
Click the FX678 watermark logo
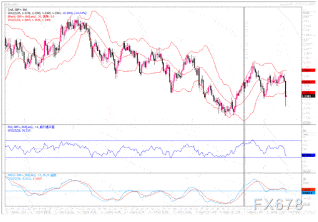coord(278,204)
